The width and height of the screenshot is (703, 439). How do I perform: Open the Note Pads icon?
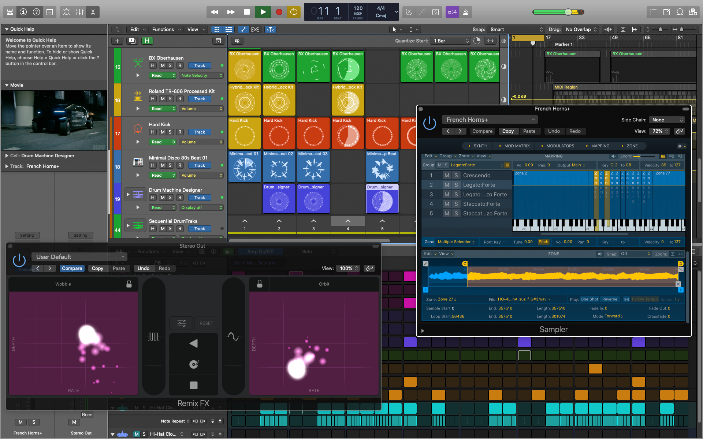tap(666, 12)
